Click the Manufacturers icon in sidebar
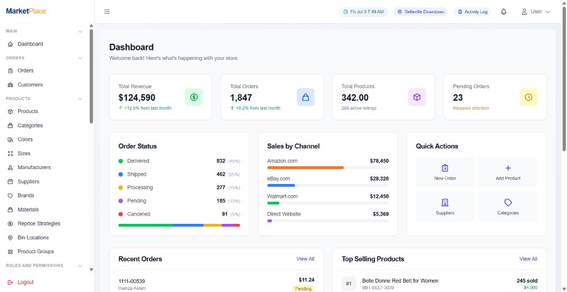 point(10,167)
